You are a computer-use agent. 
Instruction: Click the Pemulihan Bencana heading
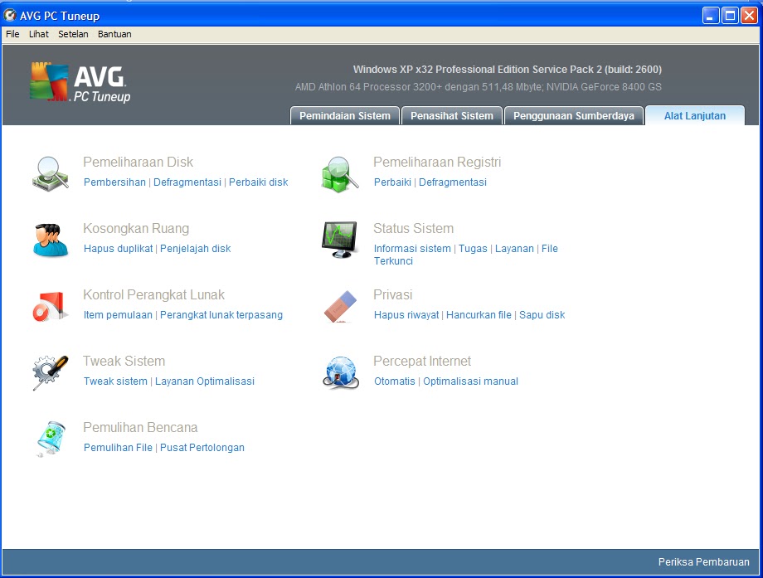click(x=141, y=427)
